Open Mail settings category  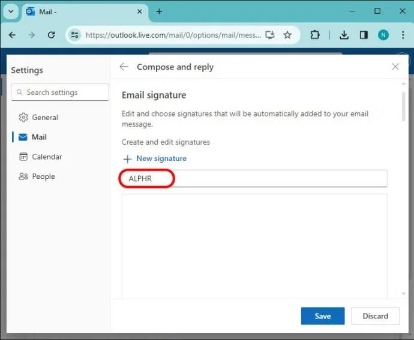click(33, 137)
